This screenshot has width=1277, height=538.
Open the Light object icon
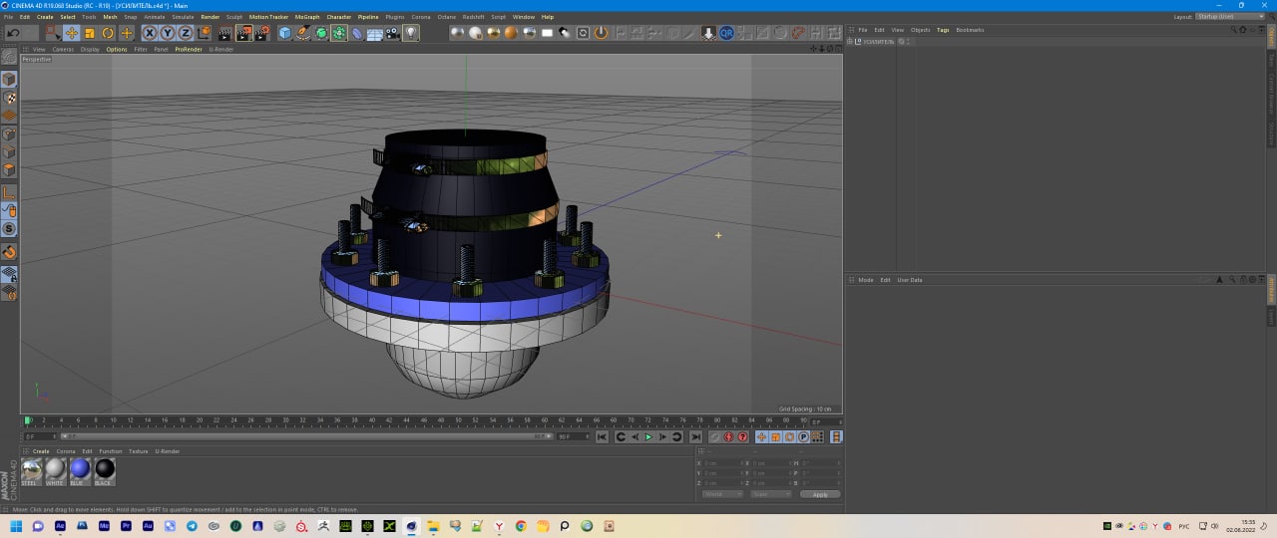click(410, 33)
